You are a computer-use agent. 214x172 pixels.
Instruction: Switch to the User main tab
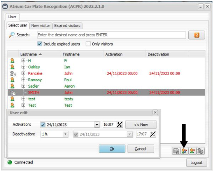pos(12,17)
